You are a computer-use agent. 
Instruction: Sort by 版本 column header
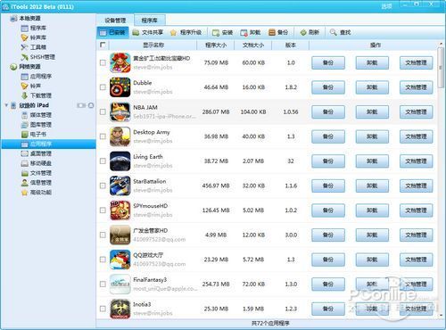point(291,45)
